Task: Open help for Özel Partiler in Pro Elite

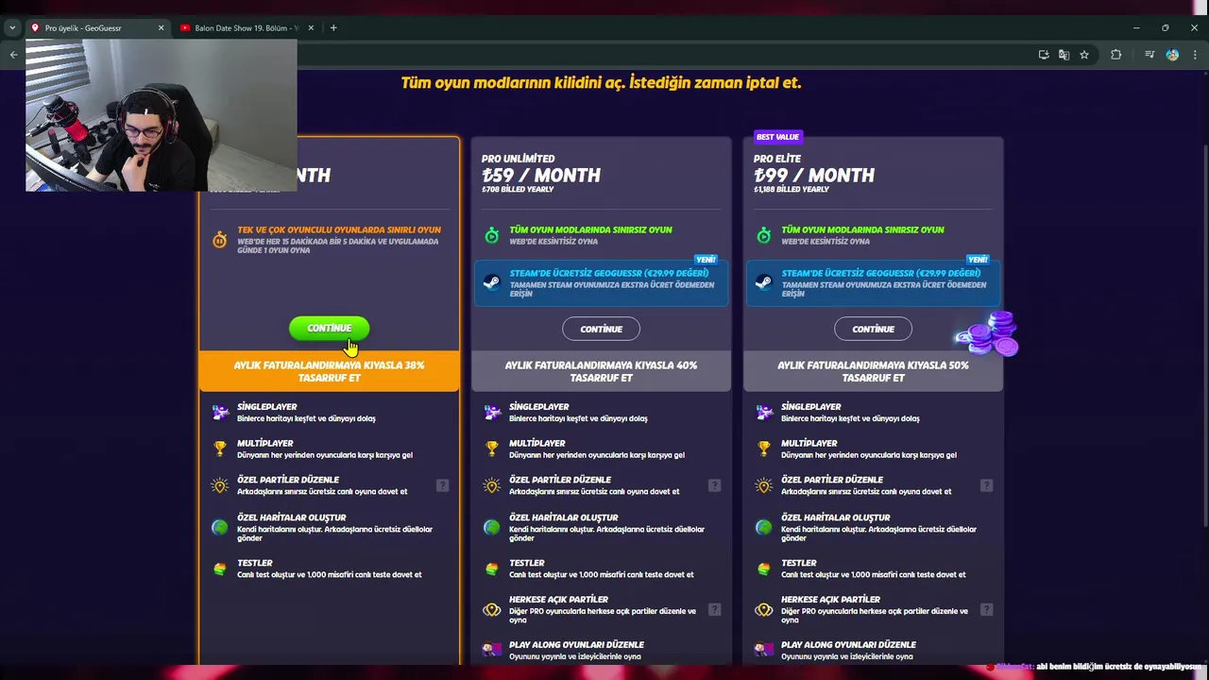Action: (986, 485)
